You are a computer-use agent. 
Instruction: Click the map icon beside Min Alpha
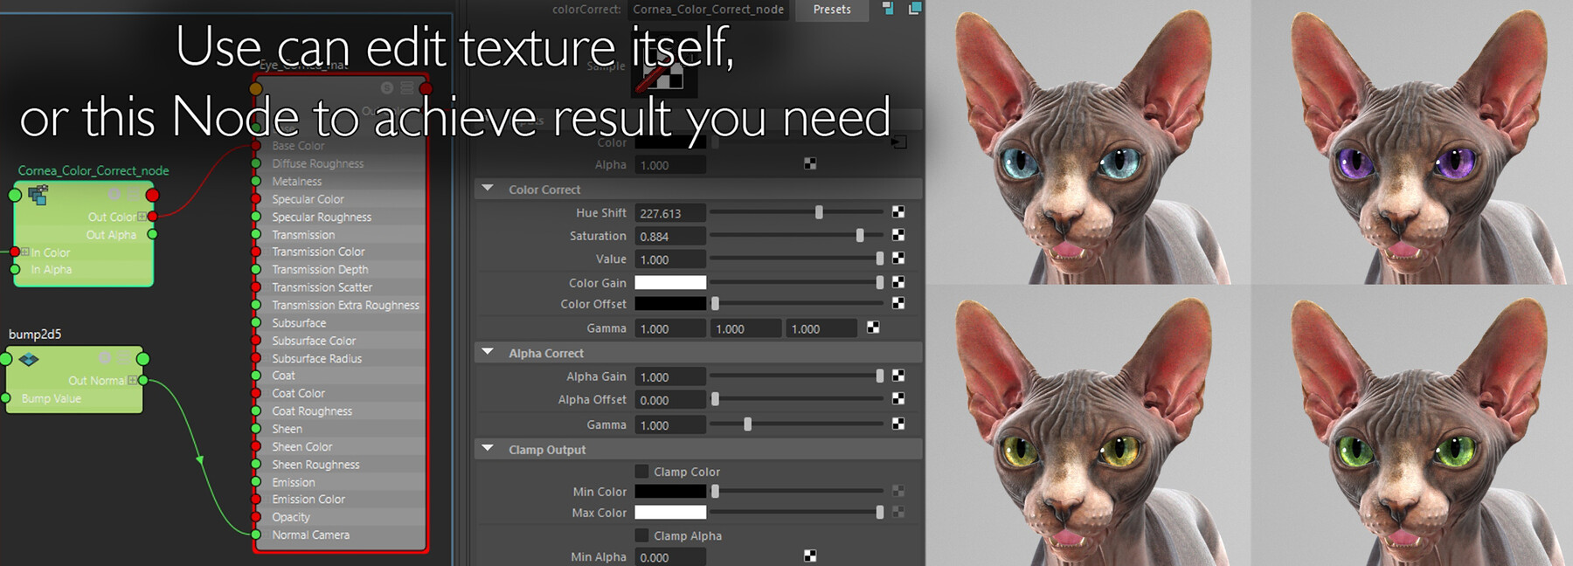(810, 556)
